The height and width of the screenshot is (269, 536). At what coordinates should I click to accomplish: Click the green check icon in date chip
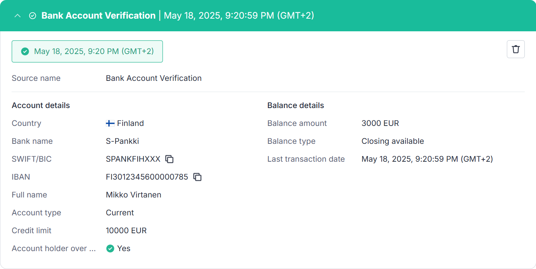click(25, 51)
